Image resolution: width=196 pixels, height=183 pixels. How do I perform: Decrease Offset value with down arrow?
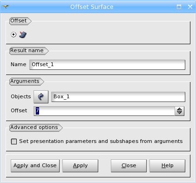click(x=180, y=113)
